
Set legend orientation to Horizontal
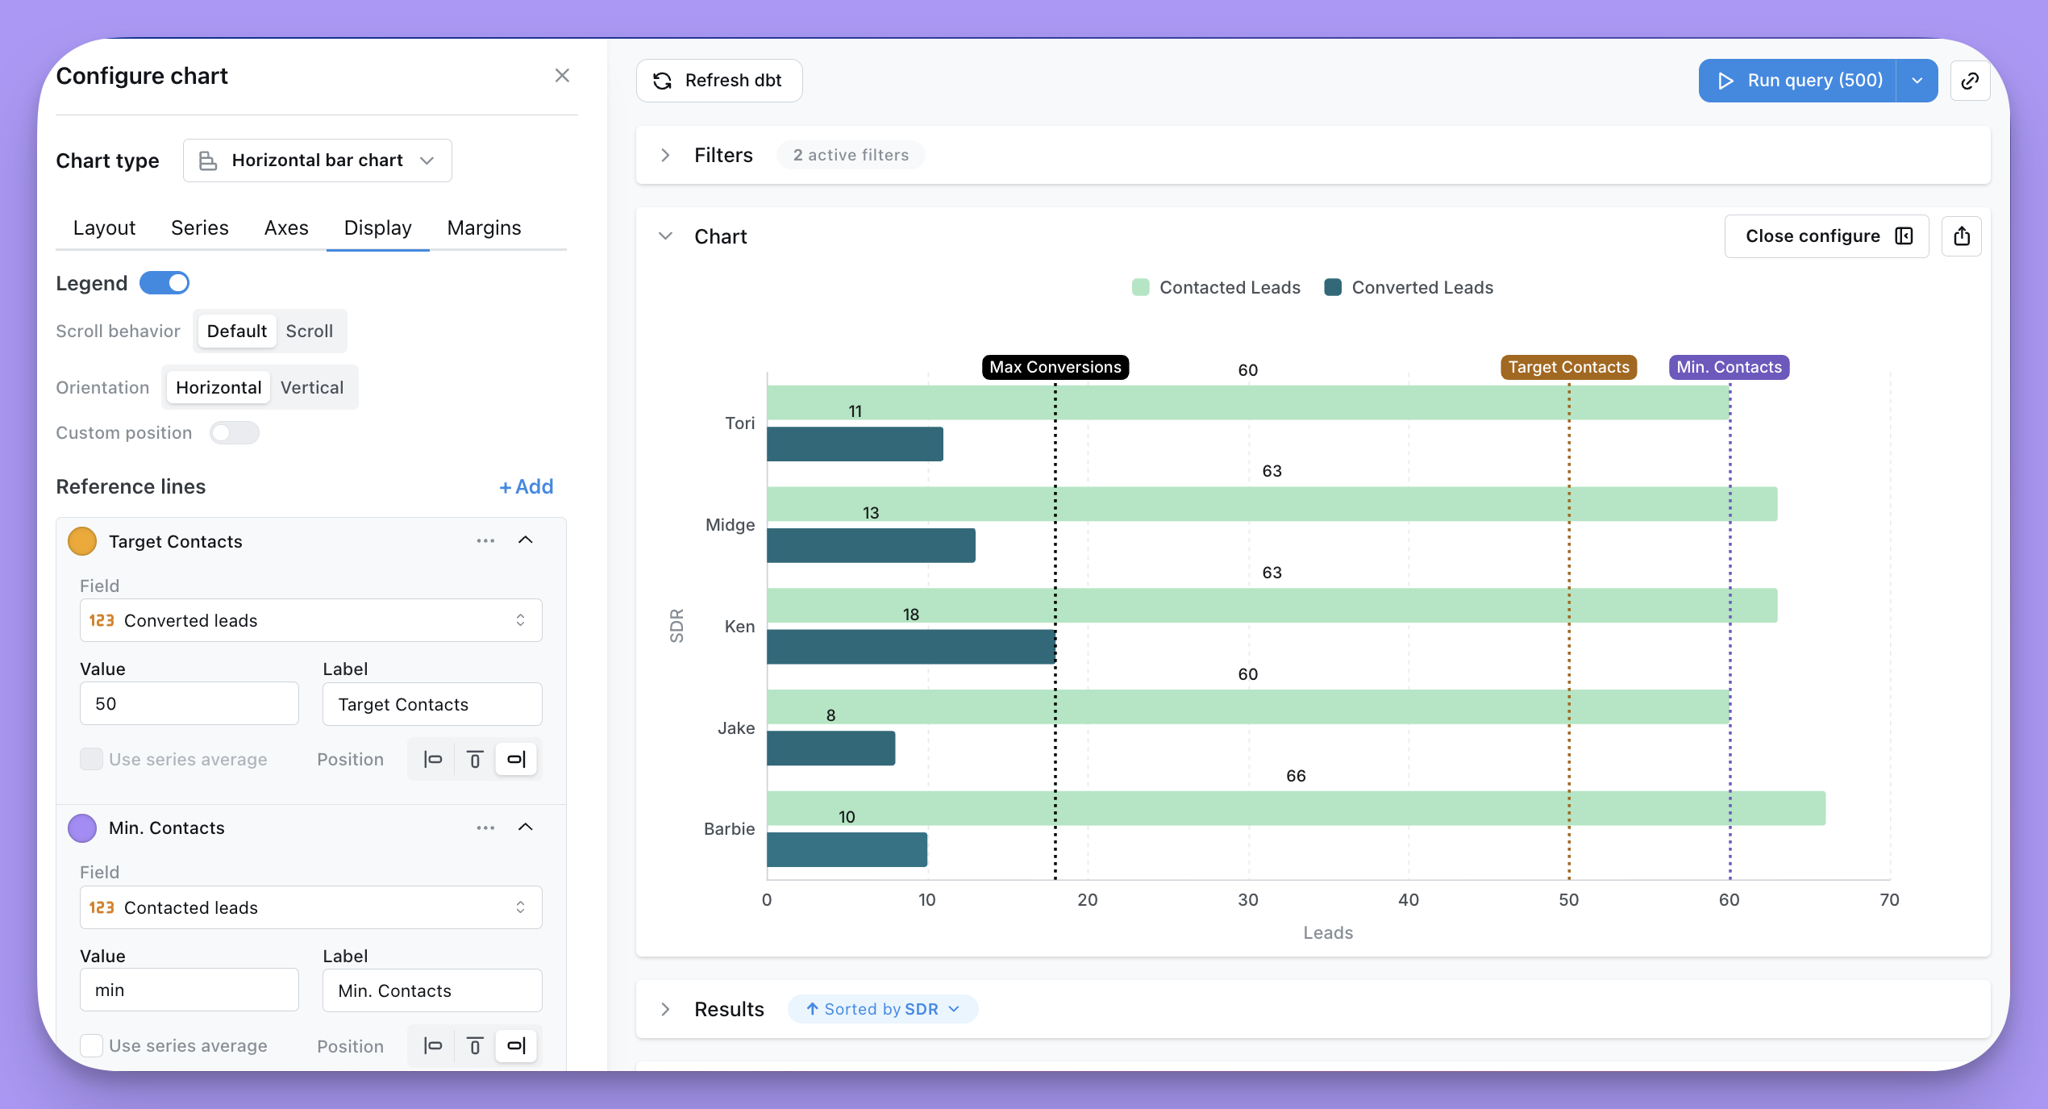point(219,388)
